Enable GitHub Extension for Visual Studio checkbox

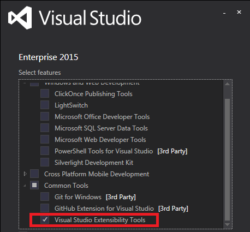click(45, 208)
